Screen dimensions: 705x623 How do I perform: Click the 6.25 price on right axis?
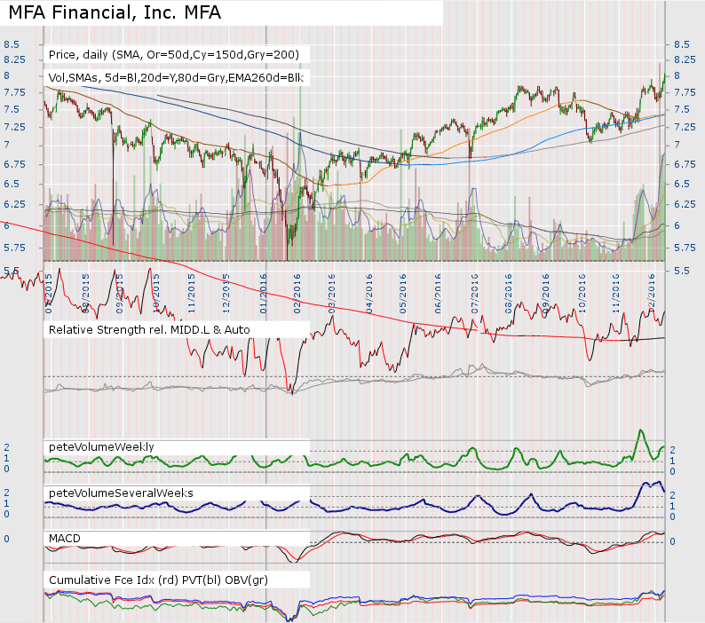click(685, 204)
